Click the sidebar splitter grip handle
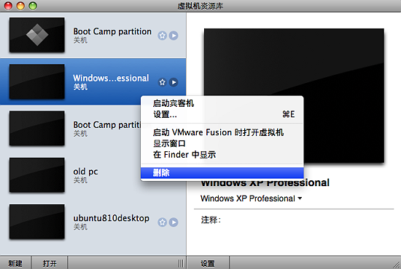The height and width of the screenshot is (269, 401). [181, 263]
